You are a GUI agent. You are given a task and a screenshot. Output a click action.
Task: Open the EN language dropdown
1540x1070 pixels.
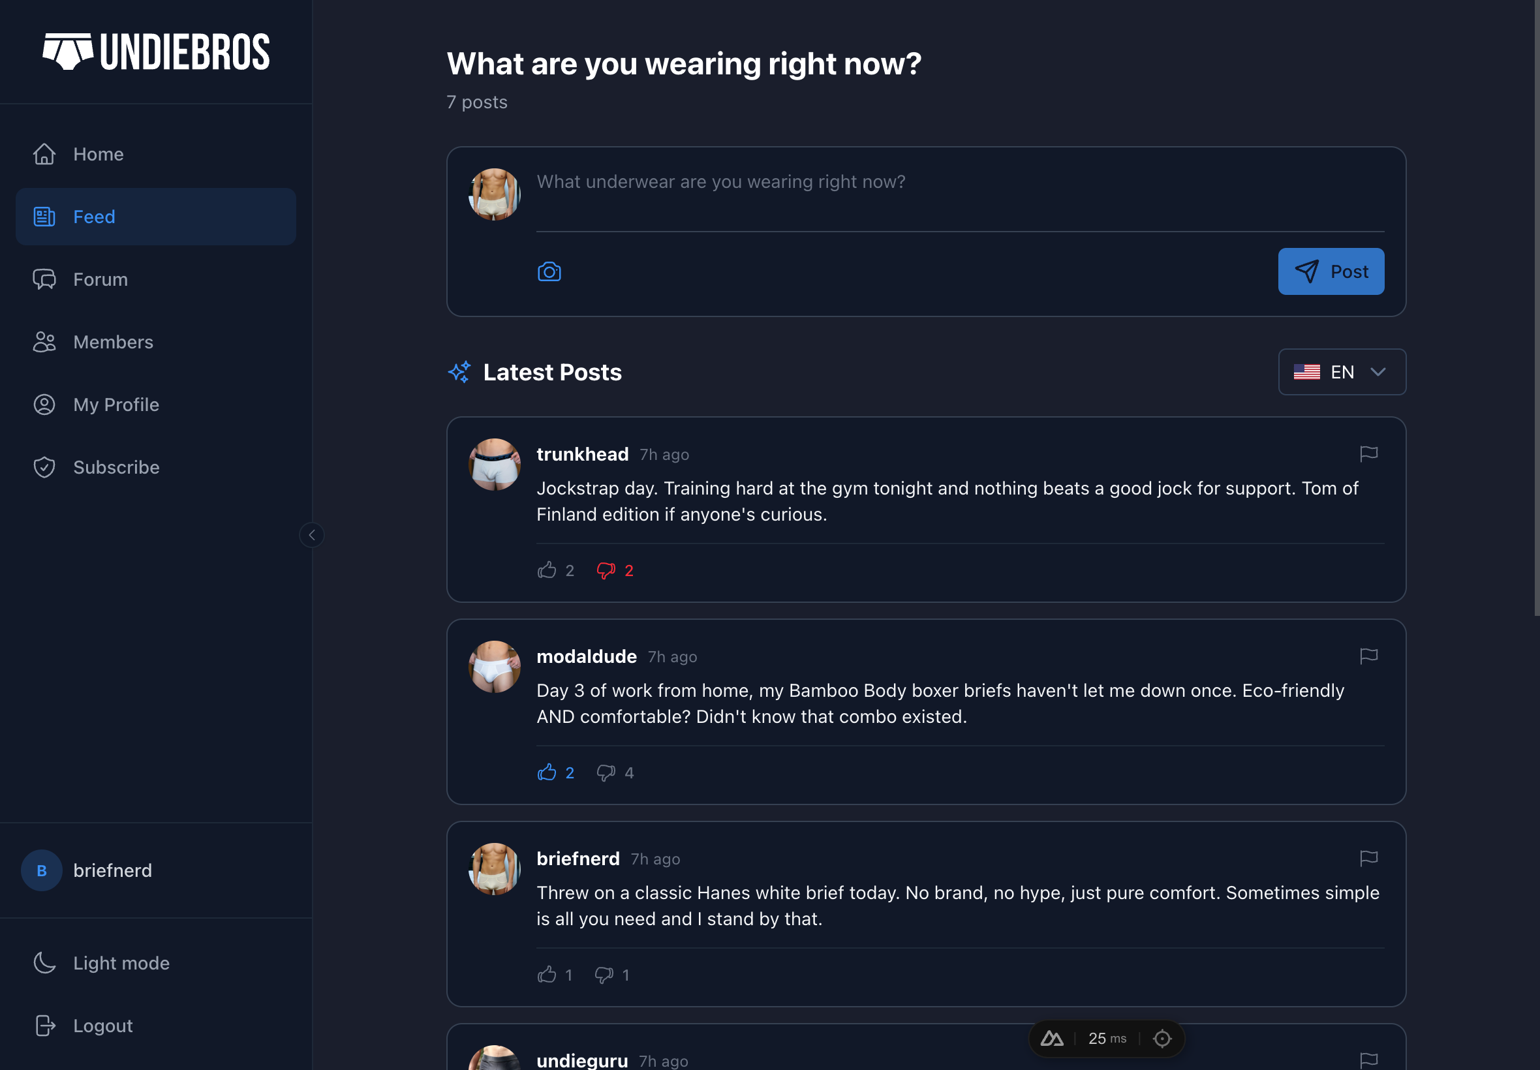[x=1342, y=372]
